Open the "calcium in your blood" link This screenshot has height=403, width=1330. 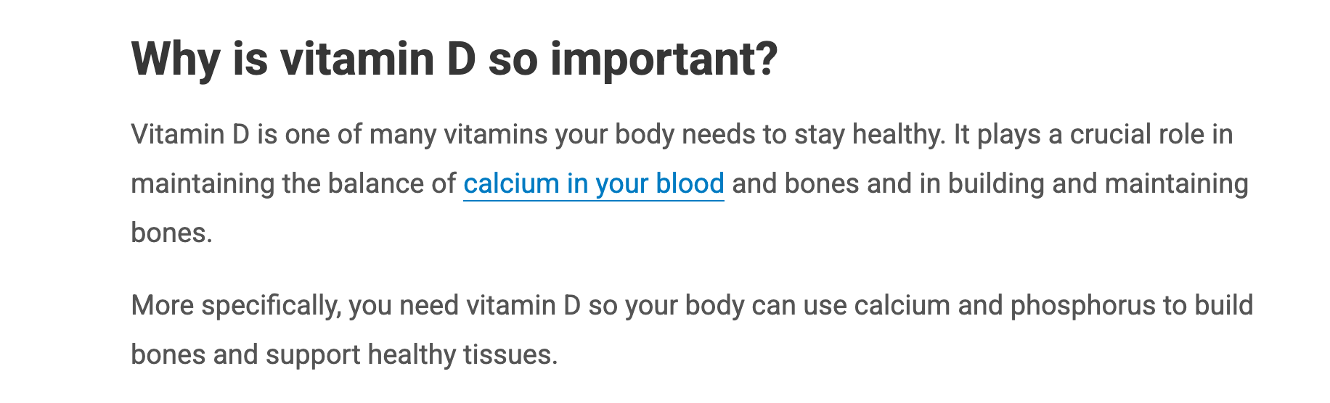click(593, 184)
